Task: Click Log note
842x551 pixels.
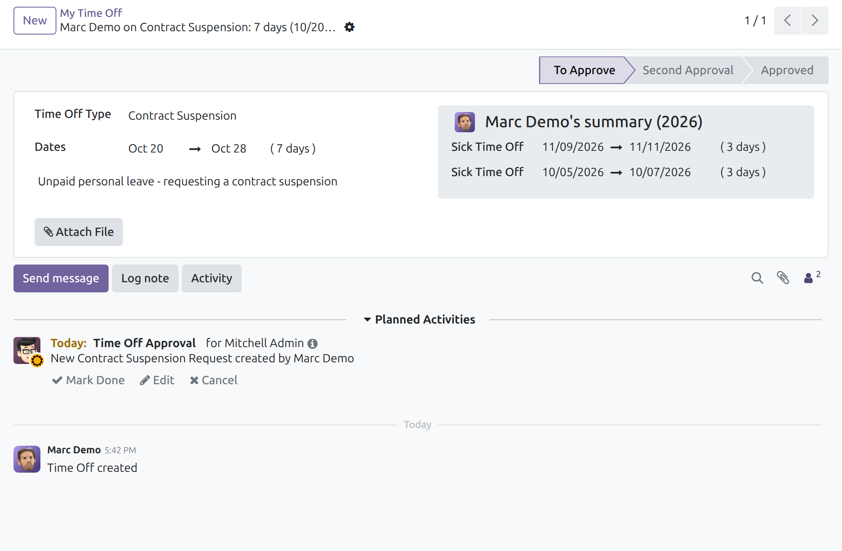Action: pyautogui.click(x=145, y=278)
